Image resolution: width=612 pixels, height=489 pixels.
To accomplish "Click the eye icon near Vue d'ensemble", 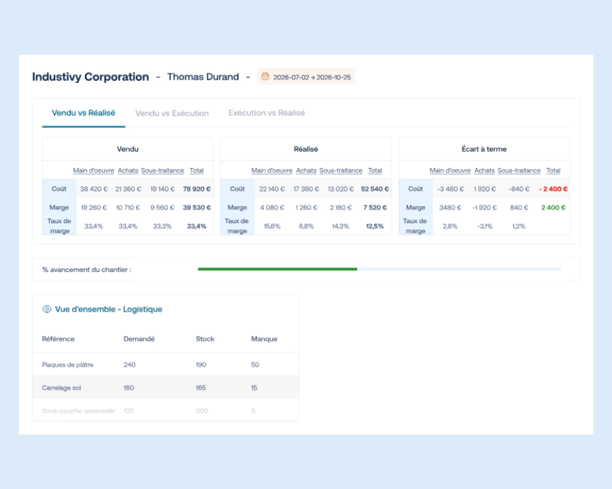I will click(47, 309).
